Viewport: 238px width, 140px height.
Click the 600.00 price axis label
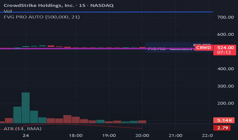pos(225,34)
